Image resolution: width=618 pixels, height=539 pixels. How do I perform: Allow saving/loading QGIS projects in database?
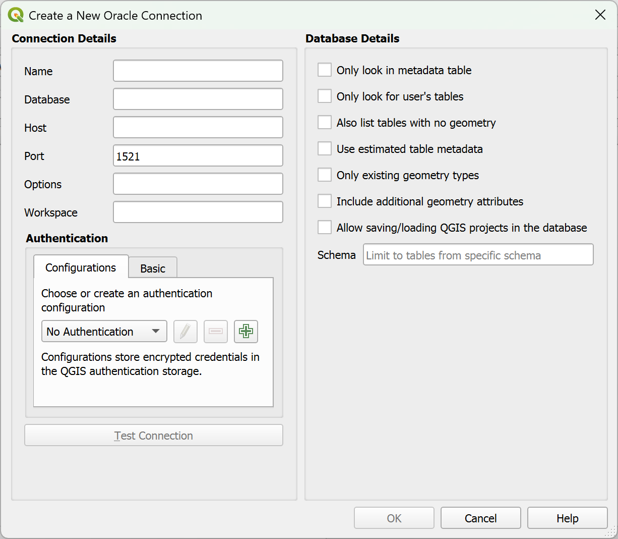tap(325, 228)
